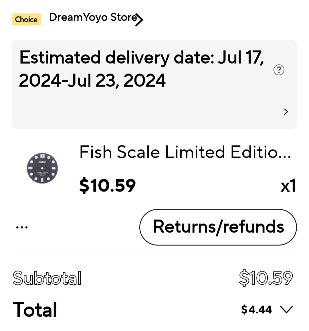Tap the bold Total label

click(35, 310)
